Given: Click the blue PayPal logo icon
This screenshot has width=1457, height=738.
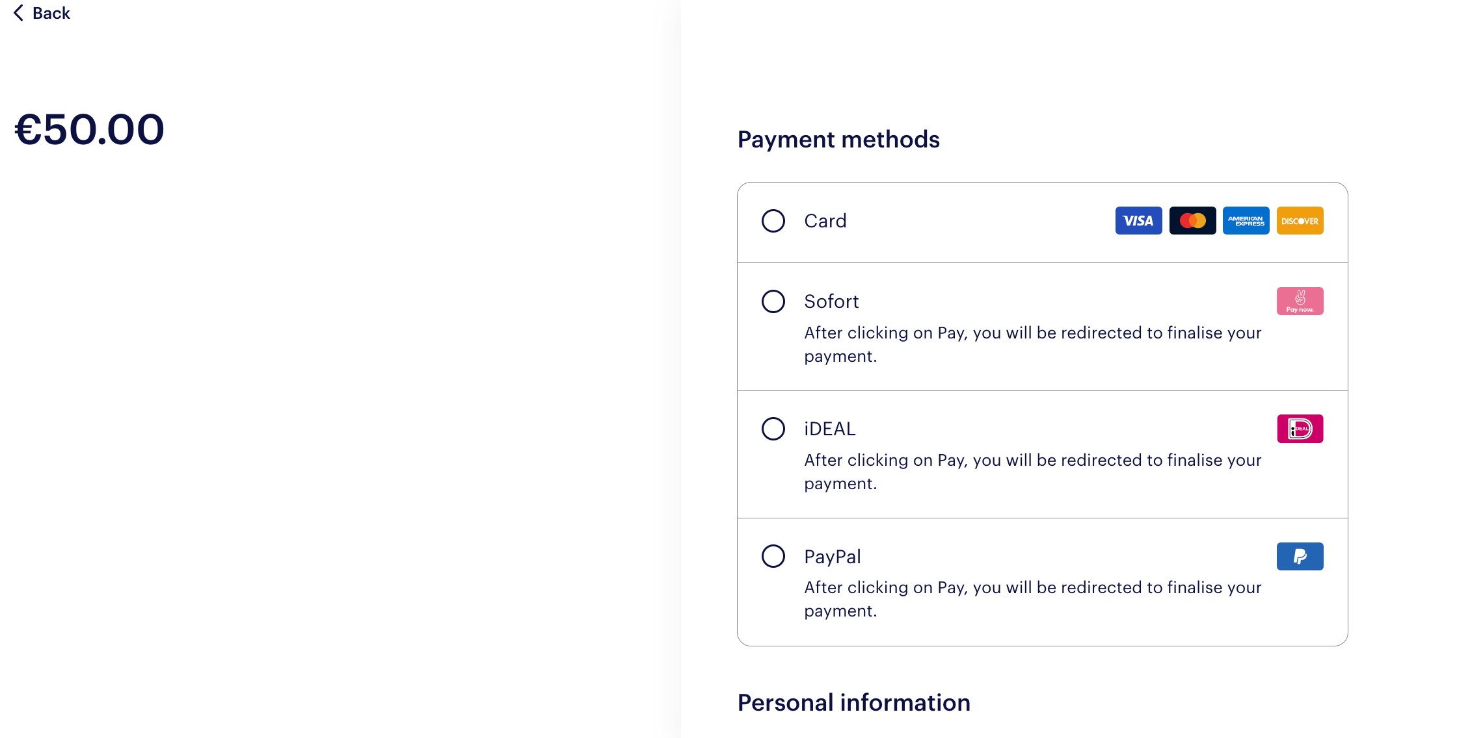Looking at the screenshot, I should click(1300, 557).
